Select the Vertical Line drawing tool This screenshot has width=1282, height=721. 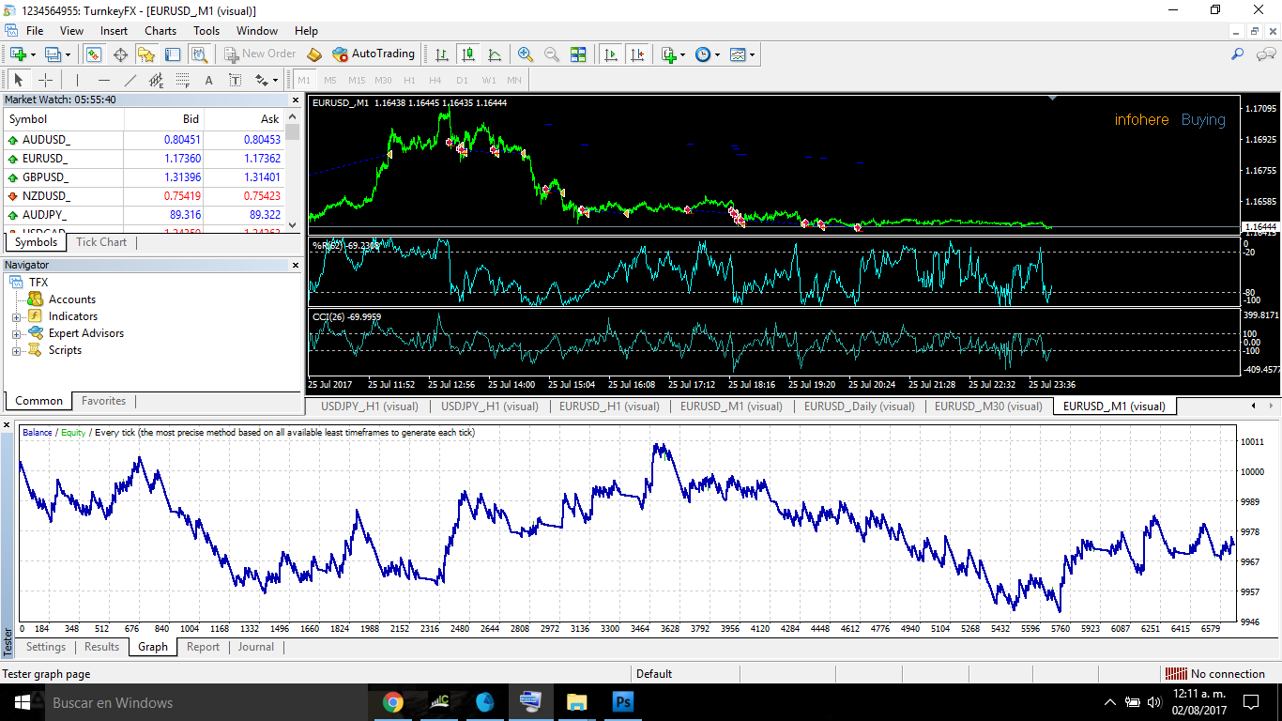click(78, 80)
